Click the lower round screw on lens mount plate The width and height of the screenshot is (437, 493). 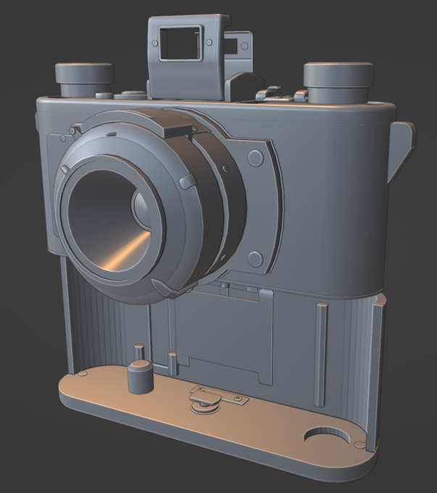tap(255, 258)
